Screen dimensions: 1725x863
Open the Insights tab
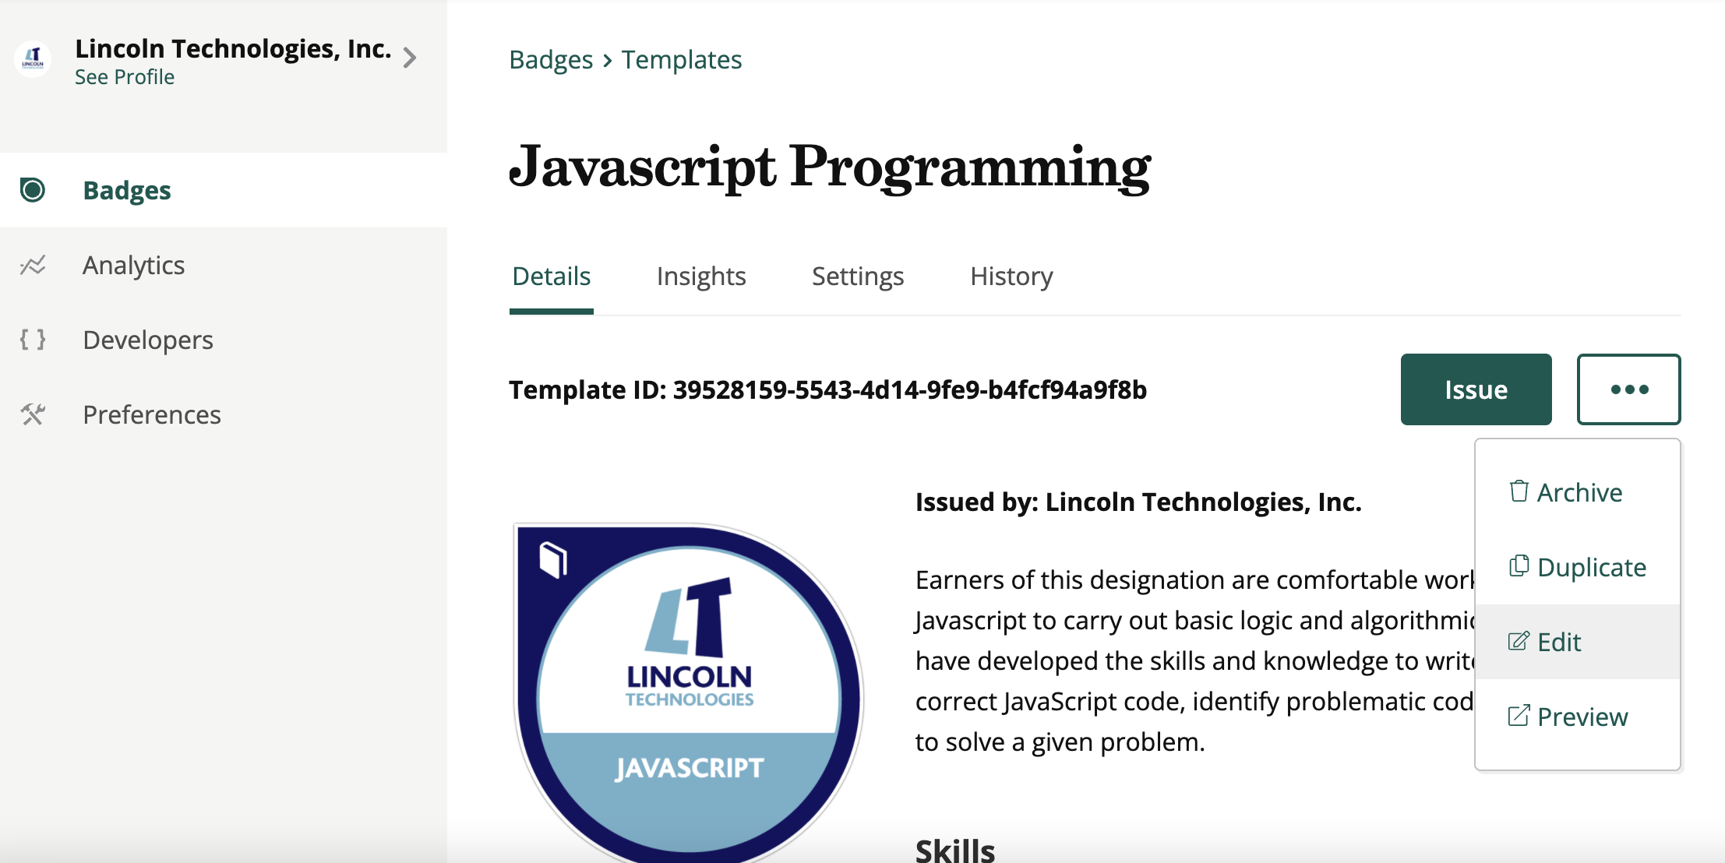[x=701, y=277]
